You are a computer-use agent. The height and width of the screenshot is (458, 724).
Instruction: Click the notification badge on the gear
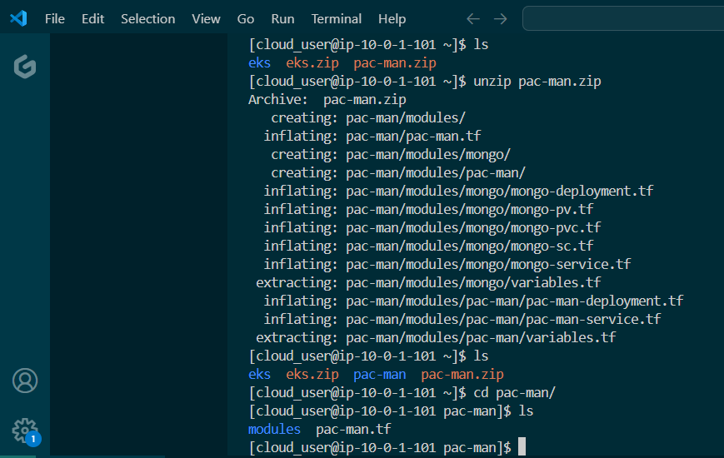click(33, 439)
